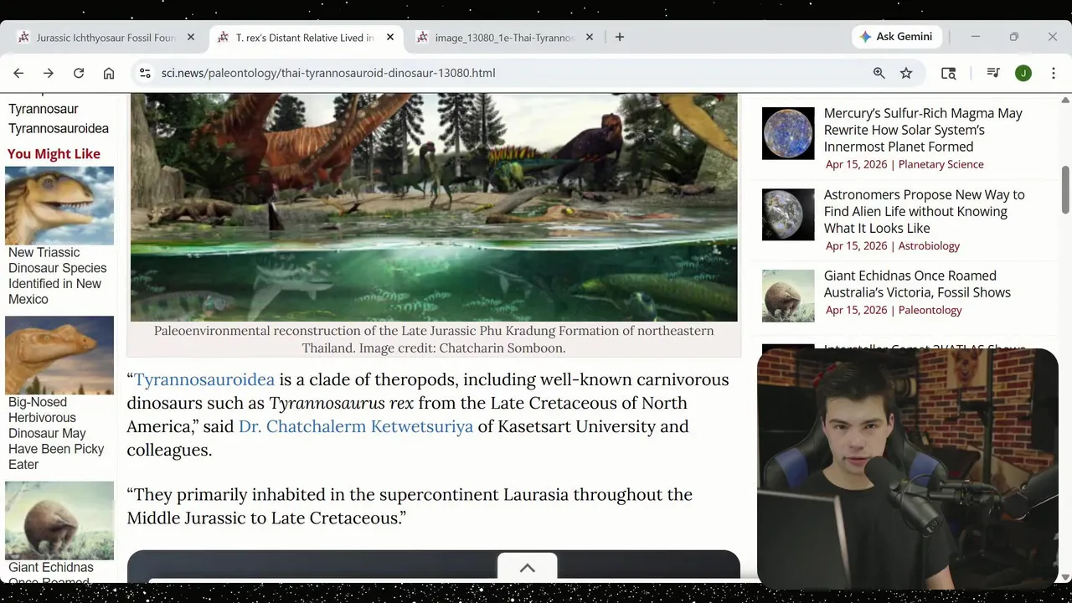Open New Triassic Dinosaur Species Identified link

click(58, 276)
